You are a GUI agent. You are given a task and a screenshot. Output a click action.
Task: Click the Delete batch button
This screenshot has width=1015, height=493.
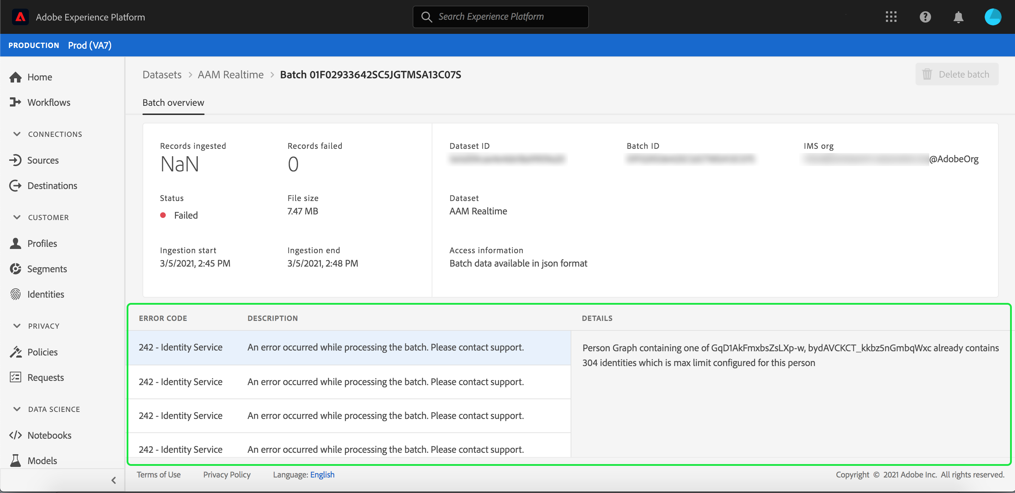[956, 74]
